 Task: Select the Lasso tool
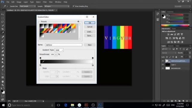3,22
